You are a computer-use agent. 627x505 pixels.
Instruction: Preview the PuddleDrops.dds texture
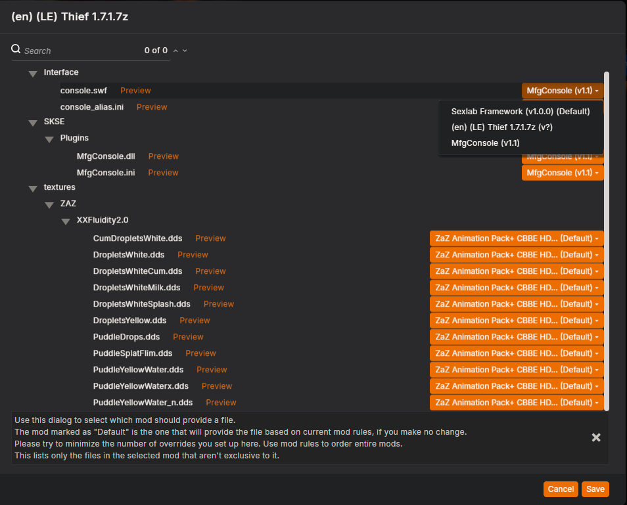pyautogui.click(x=189, y=337)
